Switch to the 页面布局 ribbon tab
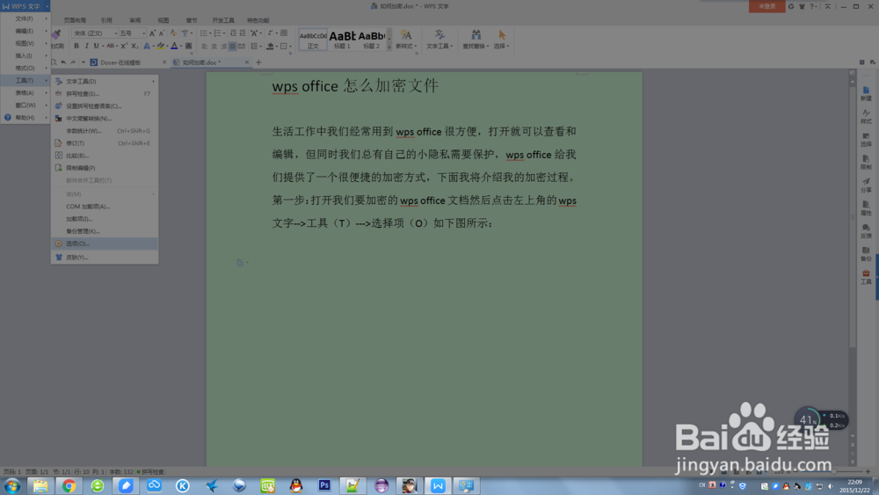The height and width of the screenshot is (495, 879). [x=75, y=20]
